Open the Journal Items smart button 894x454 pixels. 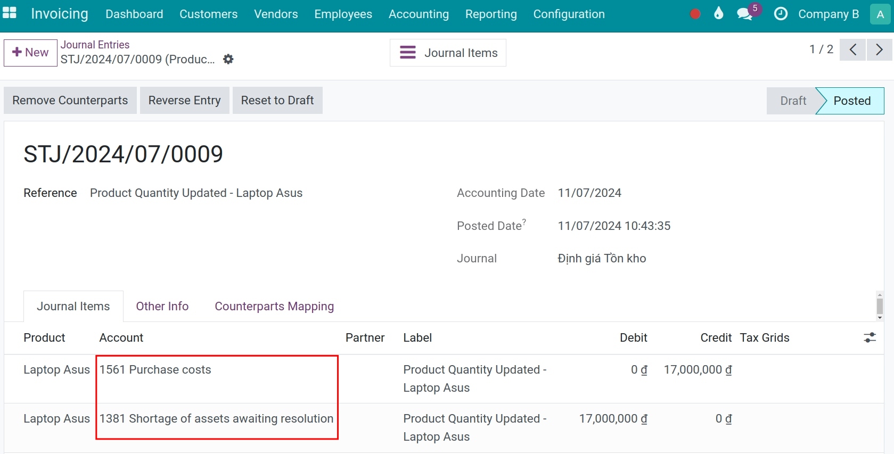[448, 53]
